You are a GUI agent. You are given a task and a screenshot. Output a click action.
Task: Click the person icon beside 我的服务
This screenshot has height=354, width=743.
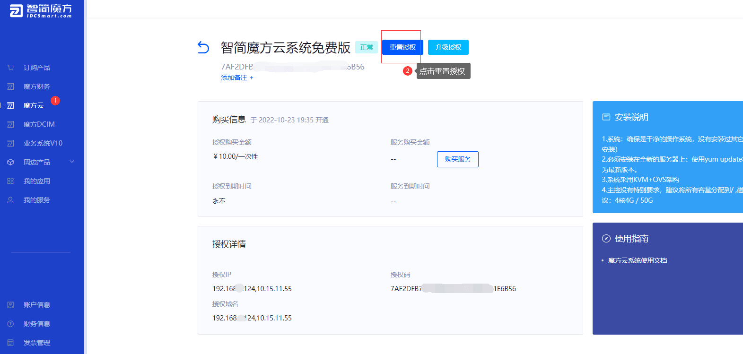coord(10,200)
